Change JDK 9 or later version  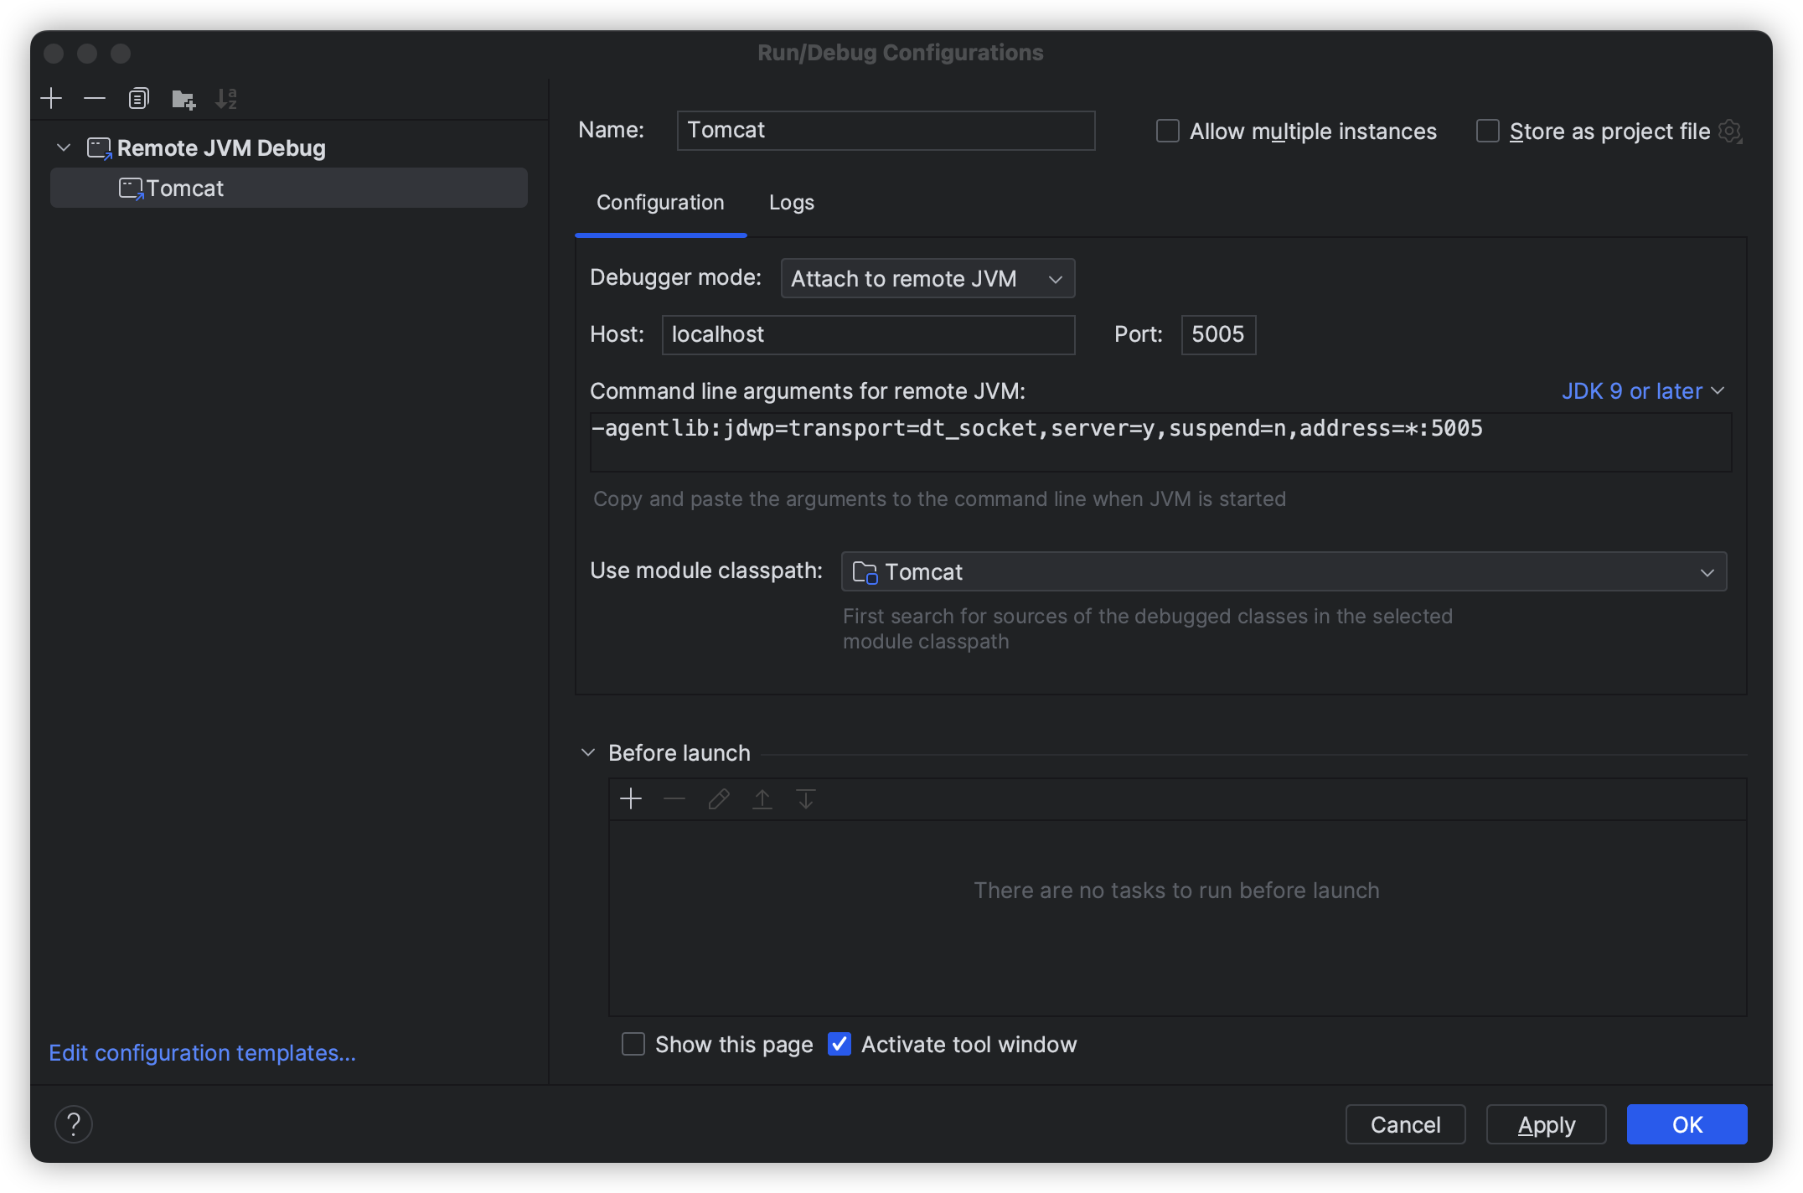[x=1643, y=391]
